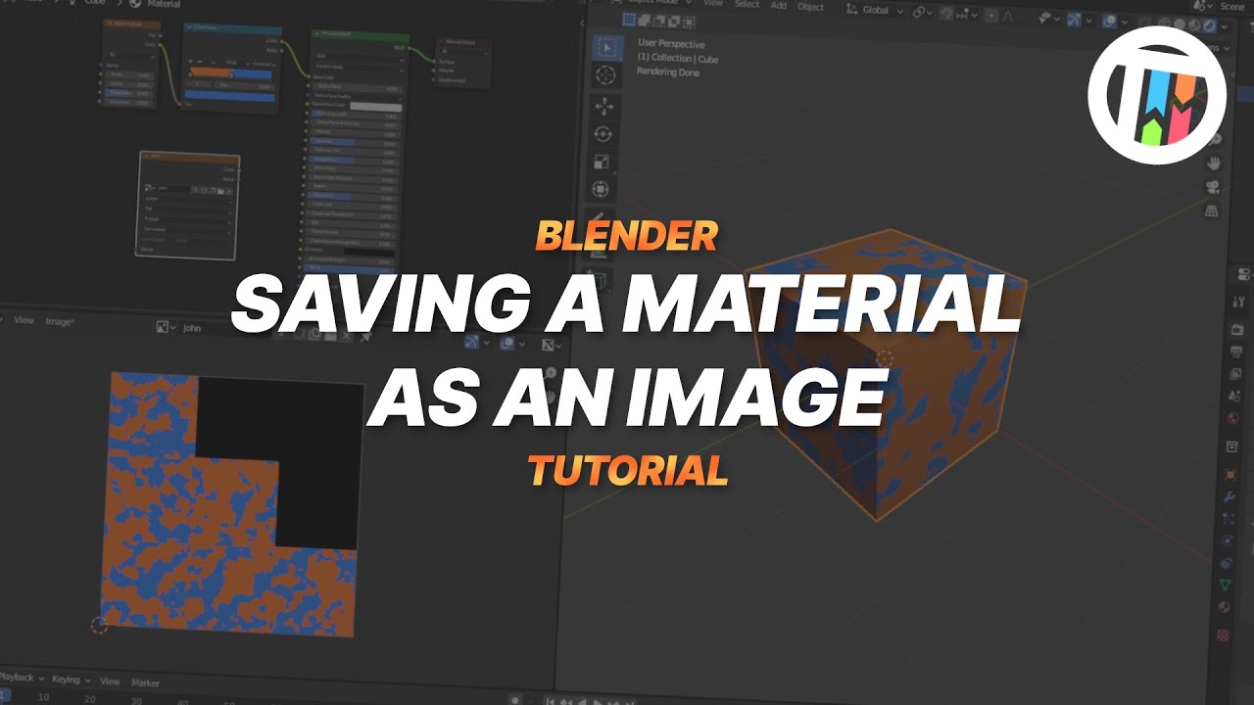
Task: Open the viewport Select menu
Action: click(747, 4)
